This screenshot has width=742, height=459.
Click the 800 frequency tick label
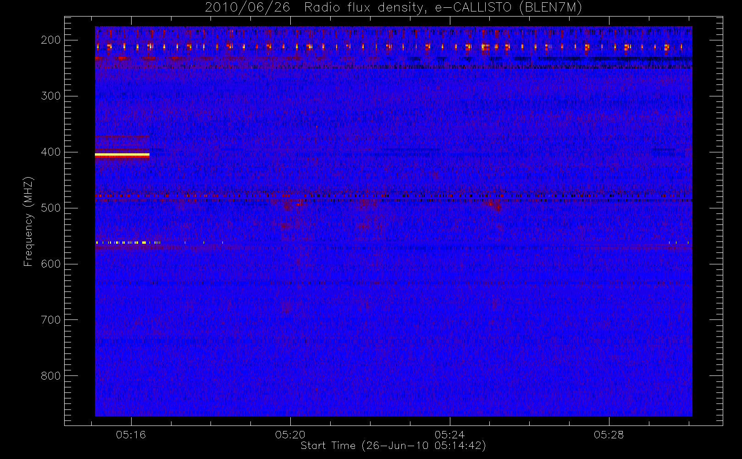point(50,376)
